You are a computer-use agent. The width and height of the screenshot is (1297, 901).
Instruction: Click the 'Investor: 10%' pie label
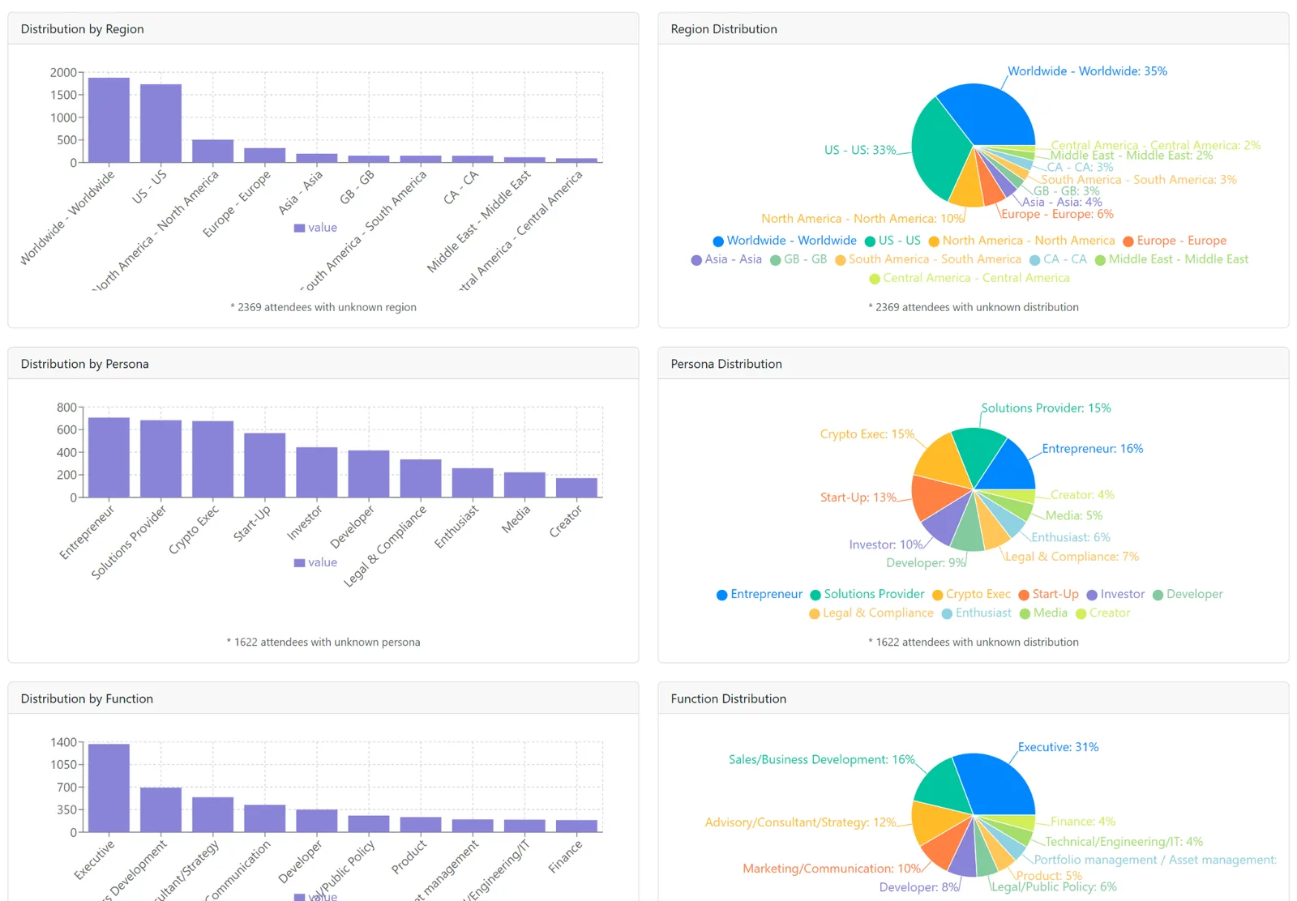pos(886,544)
